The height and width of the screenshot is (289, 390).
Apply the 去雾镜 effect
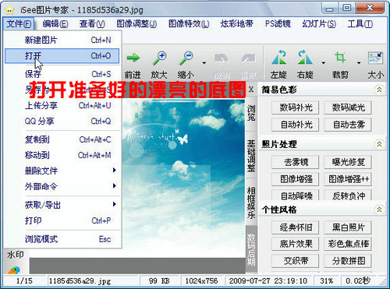point(296,162)
